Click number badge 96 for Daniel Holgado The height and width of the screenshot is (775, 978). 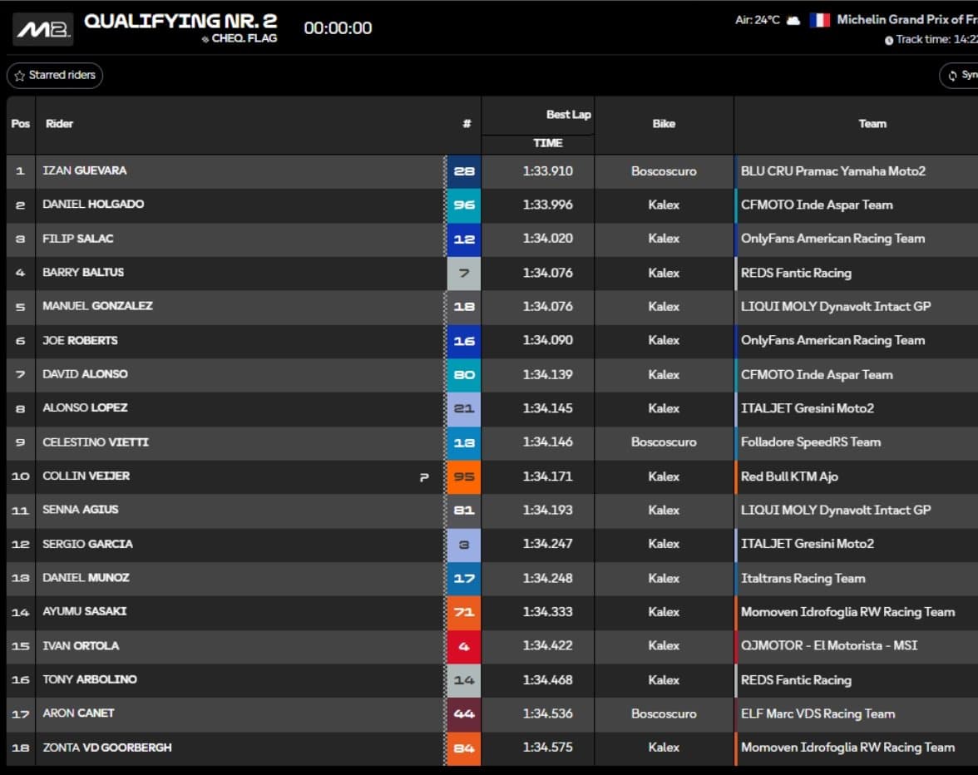[464, 205]
